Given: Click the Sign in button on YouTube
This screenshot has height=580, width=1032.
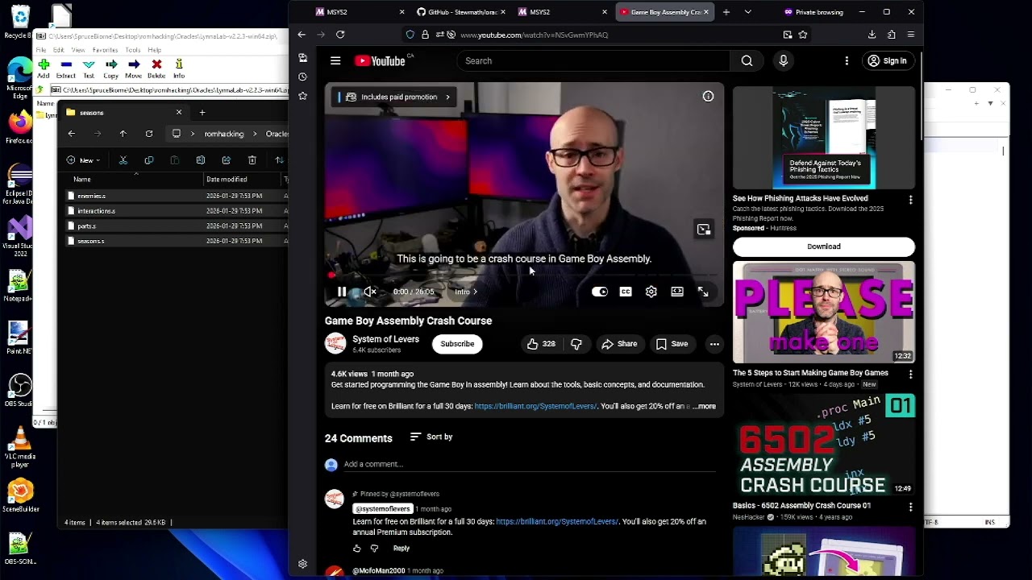Looking at the screenshot, I should [x=887, y=60].
